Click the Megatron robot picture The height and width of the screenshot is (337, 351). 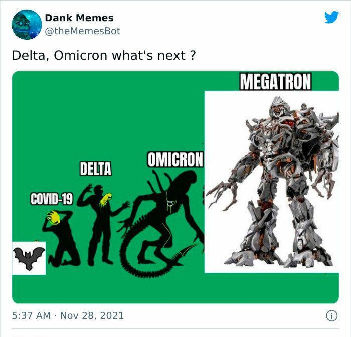coord(272,182)
